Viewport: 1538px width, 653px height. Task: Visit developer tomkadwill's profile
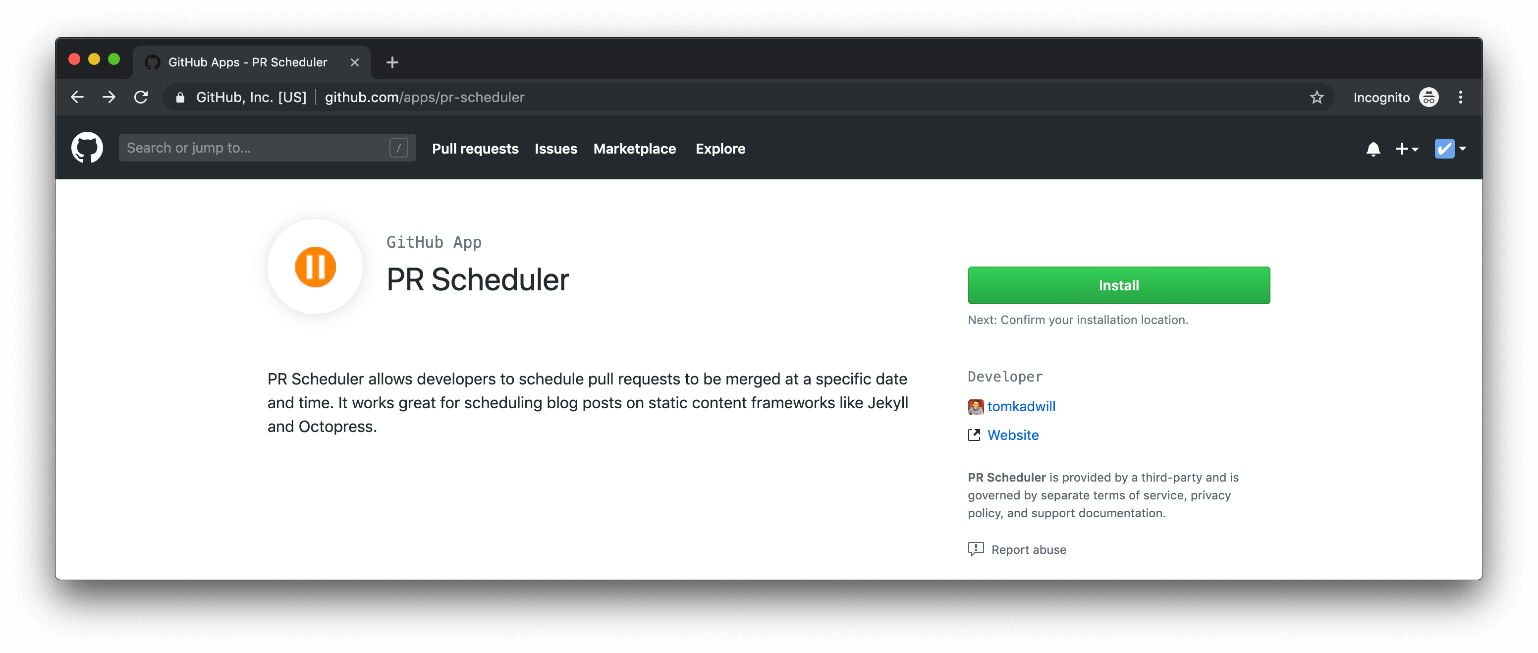coord(1022,406)
